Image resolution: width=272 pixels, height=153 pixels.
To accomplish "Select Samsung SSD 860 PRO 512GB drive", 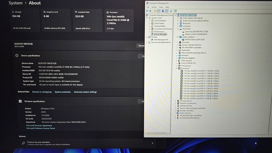I will click(x=196, y=32).
